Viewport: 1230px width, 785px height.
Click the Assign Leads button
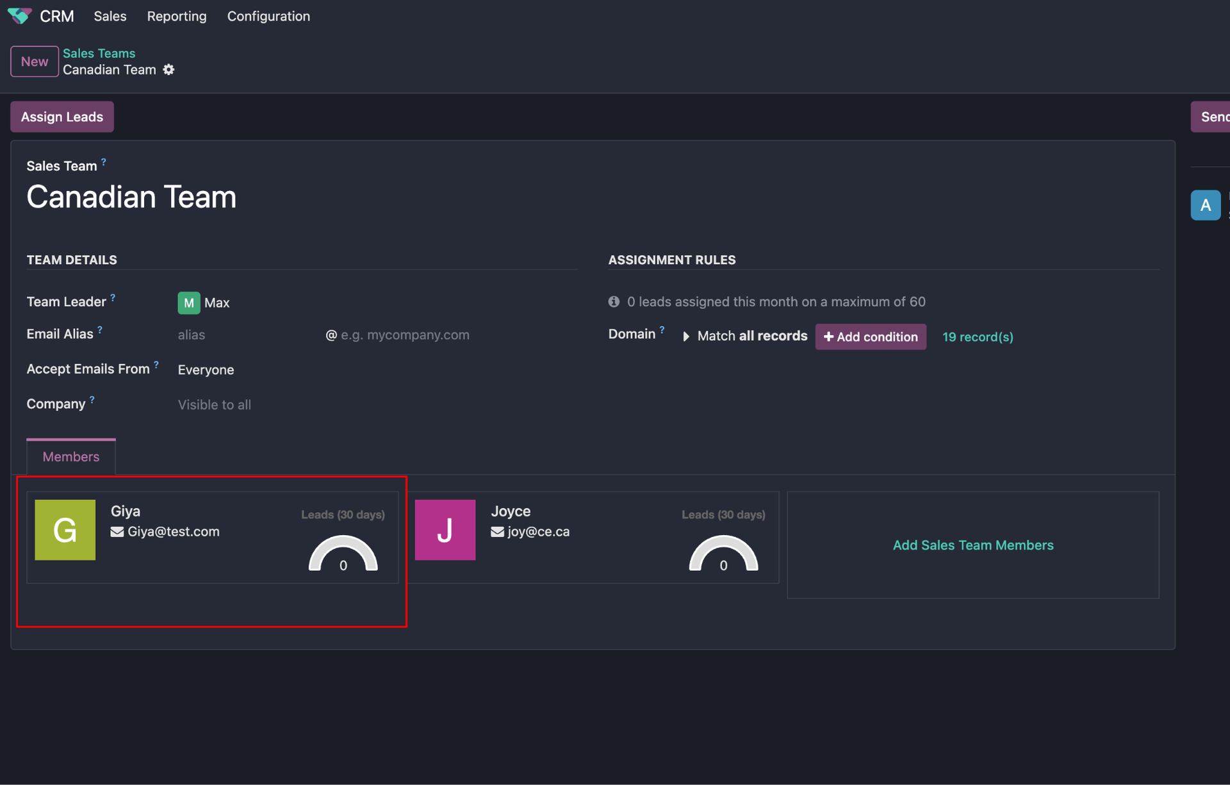coord(62,117)
